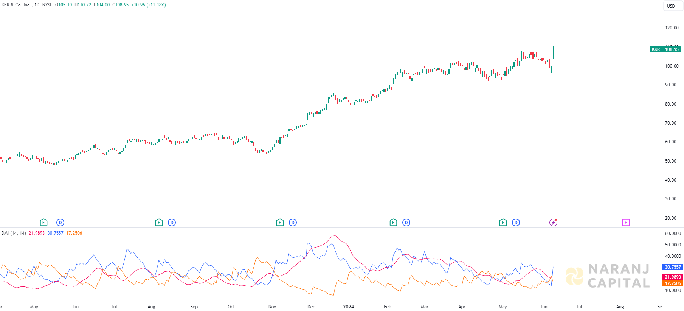Click the KKR & Co. Inc. symbol title
Screen dimensions: 684x311
[x=17, y=5]
